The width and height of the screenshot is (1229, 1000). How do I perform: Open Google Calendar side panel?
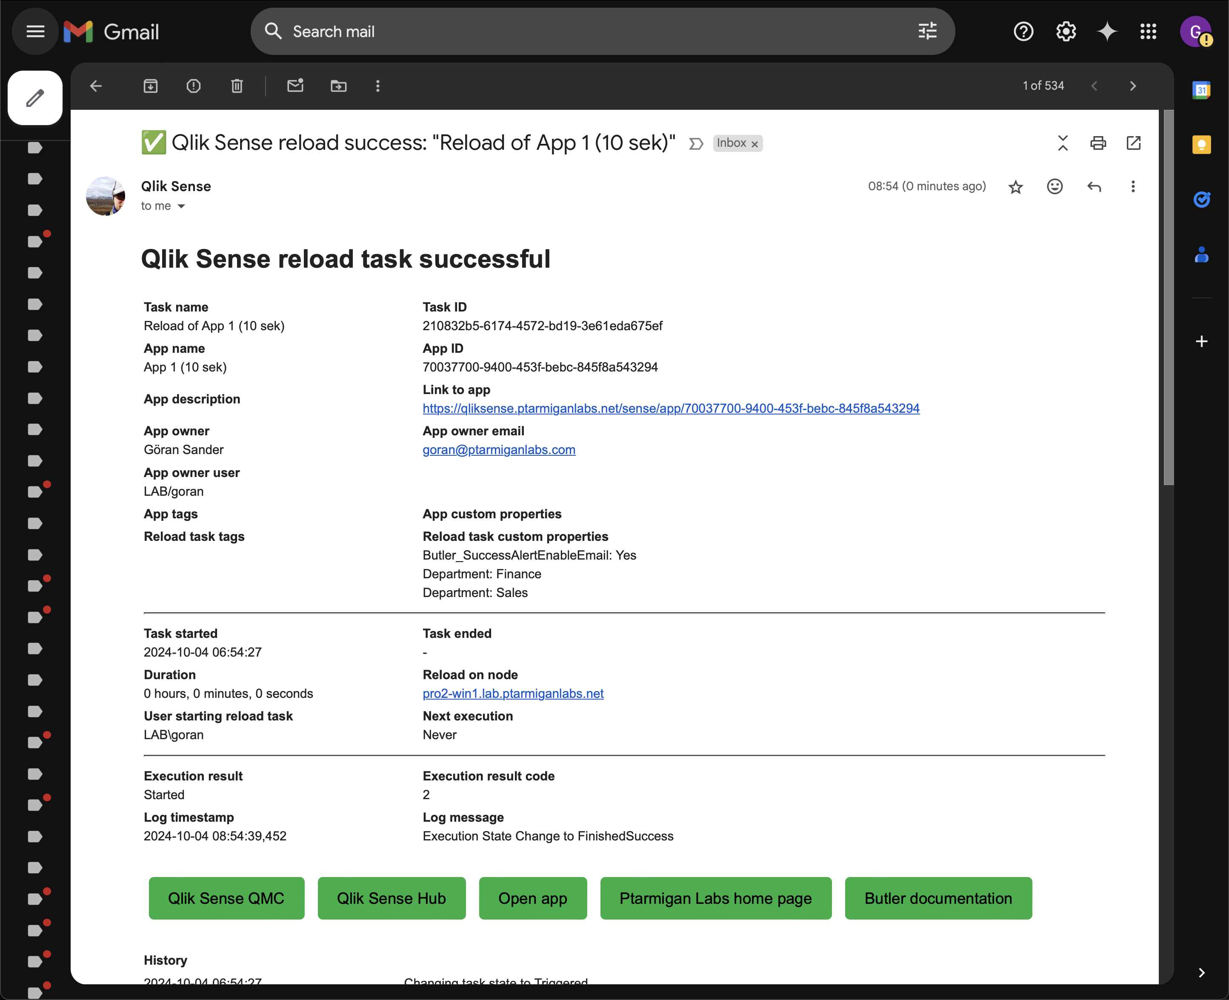pos(1201,90)
